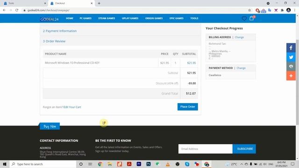Image resolution: width=299 pixels, height=168 pixels.
Task: Open Task View in taskbar
Action: point(90,164)
